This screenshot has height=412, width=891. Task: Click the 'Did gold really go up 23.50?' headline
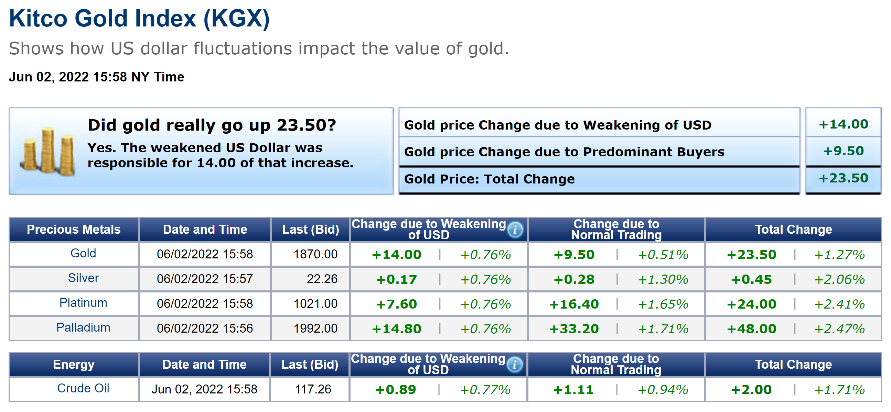212,125
